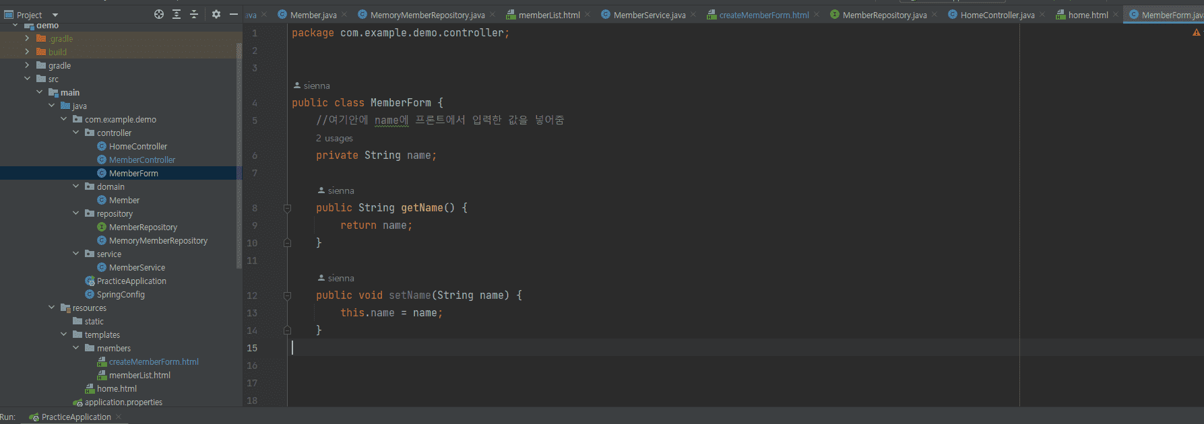Close the HomeController.java tab

(1042, 15)
